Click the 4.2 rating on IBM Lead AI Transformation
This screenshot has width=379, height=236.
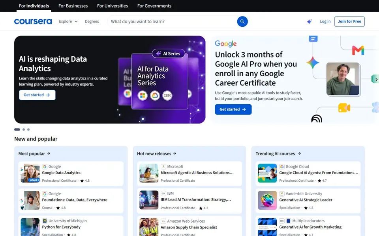click(x=204, y=208)
